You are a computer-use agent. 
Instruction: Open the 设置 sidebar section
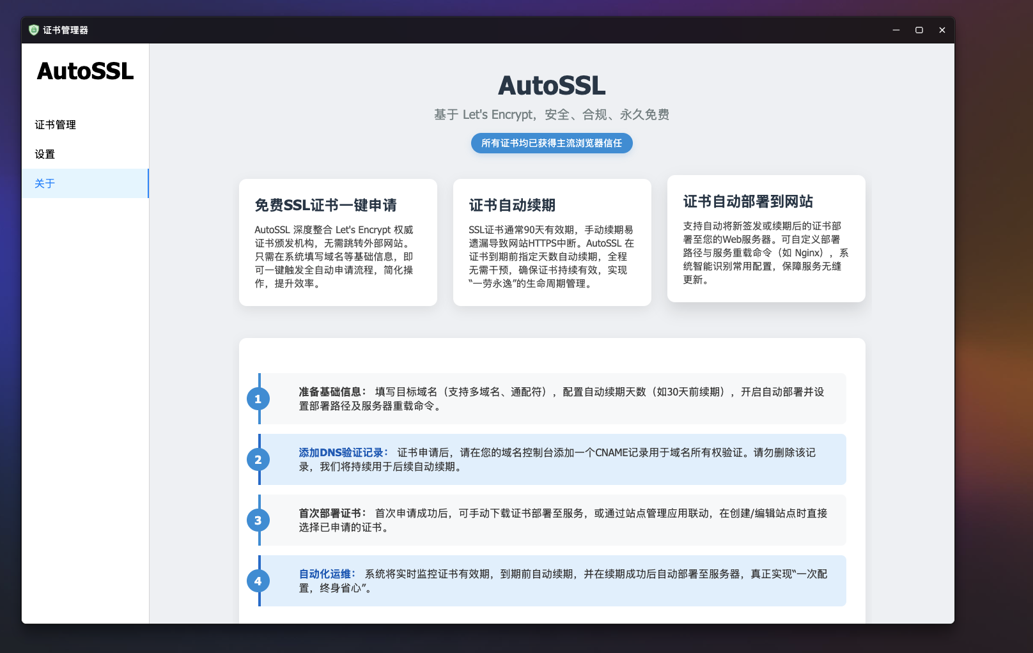(x=85, y=154)
